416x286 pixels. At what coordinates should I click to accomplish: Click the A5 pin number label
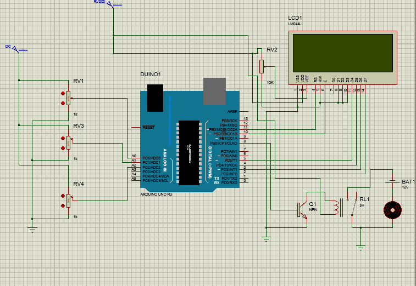[x=134, y=179]
